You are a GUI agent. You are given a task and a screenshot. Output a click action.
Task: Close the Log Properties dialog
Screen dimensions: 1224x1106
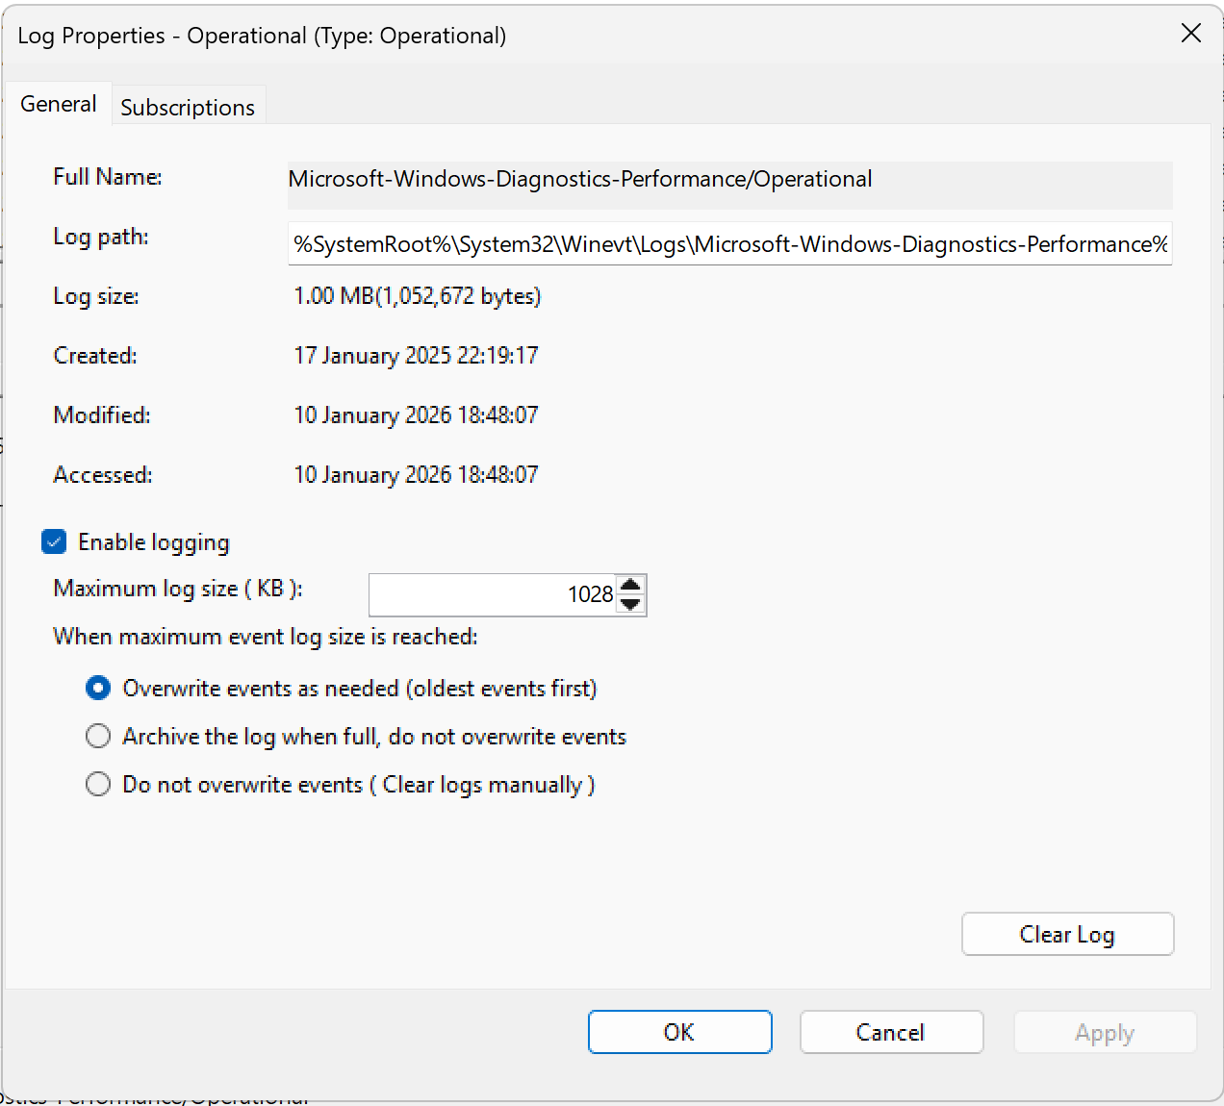tap(1190, 33)
